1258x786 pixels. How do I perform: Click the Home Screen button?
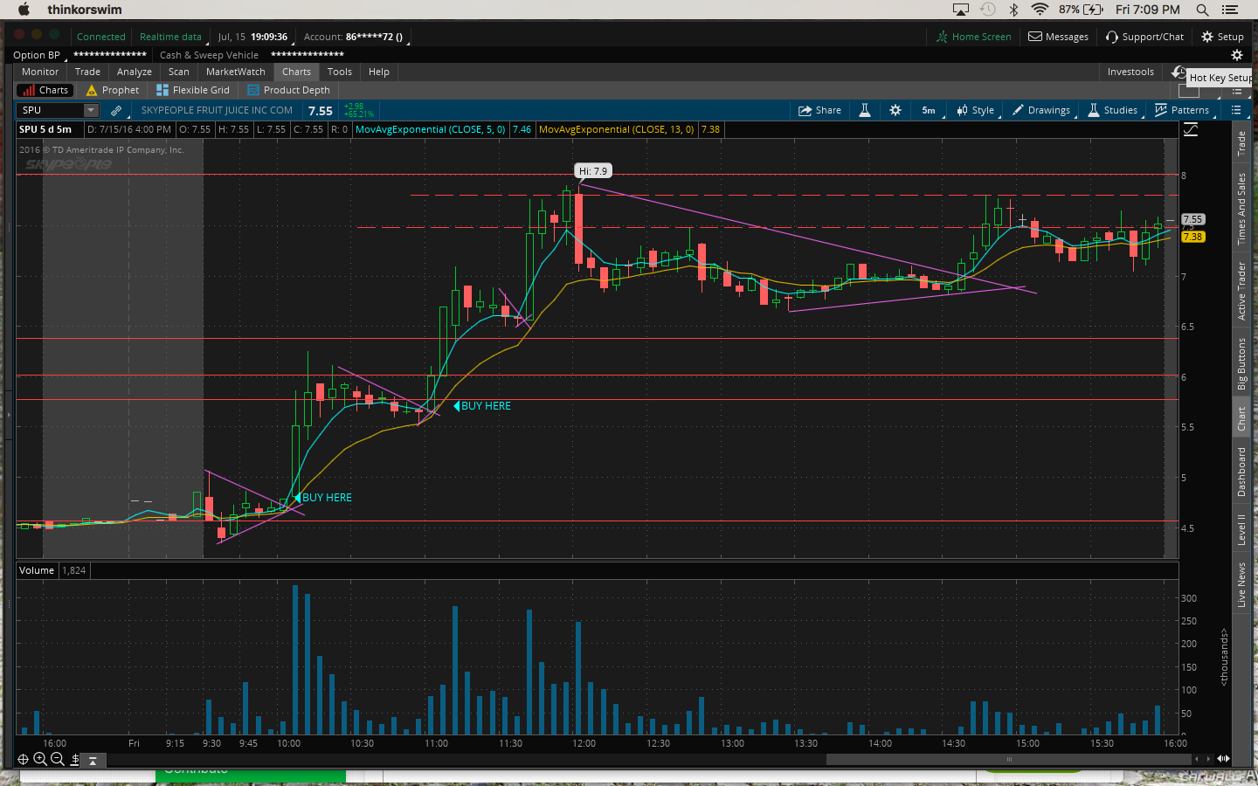pyautogui.click(x=973, y=37)
